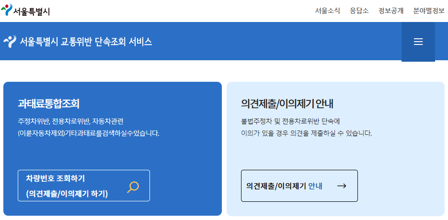Viewport: 448px width, 220px height.
Task: Click the 의견제출/이의제기 안내 outlined button
Action: click(x=299, y=186)
